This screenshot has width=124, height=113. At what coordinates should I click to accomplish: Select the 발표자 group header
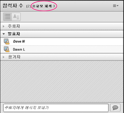tap(62, 34)
